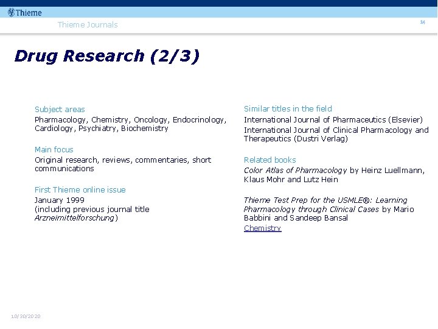Click the 'Subject areas' heading
The height and width of the screenshot is (329, 438).
tap(60, 110)
